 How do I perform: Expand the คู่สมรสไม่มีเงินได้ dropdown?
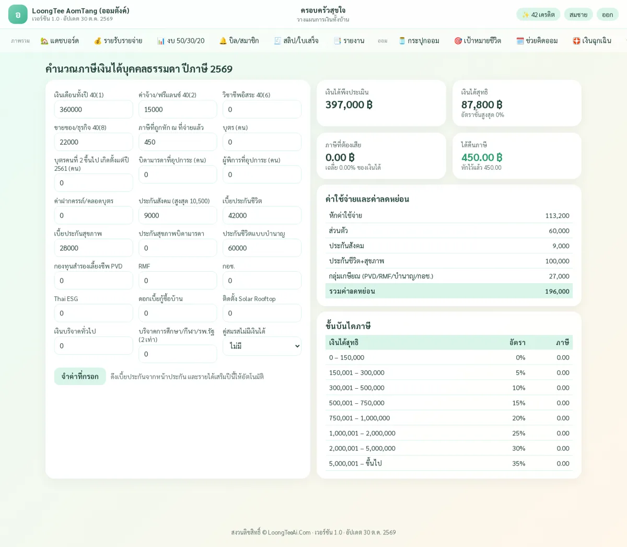[x=262, y=346]
